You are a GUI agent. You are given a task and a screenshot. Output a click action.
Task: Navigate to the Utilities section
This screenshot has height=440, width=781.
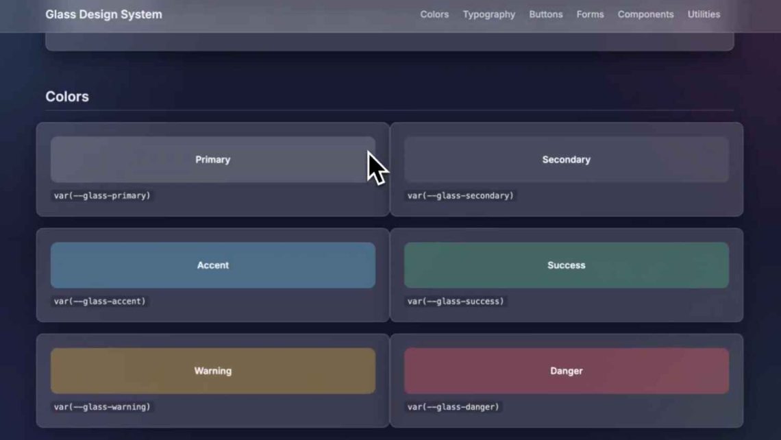(703, 14)
